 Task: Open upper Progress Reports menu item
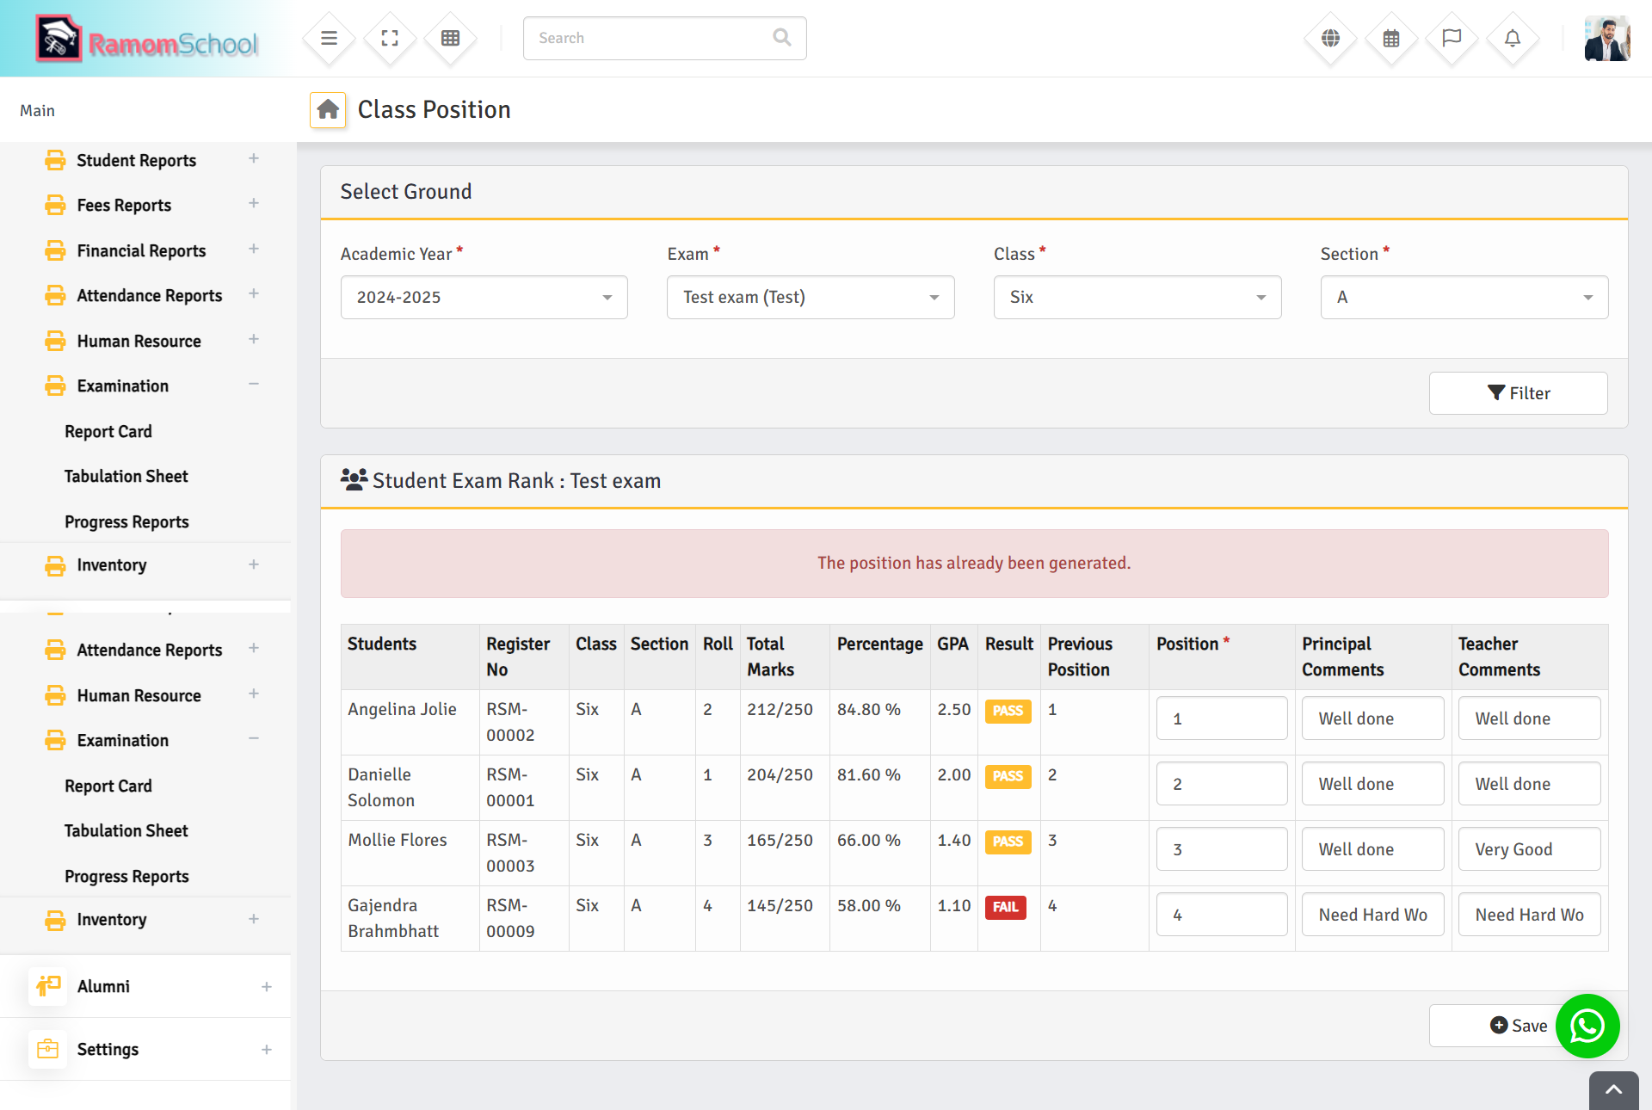coord(126,521)
